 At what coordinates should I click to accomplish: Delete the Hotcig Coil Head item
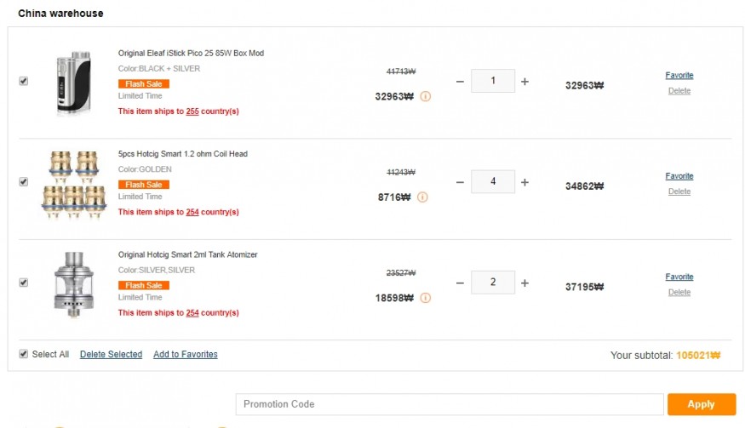click(x=679, y=191)
